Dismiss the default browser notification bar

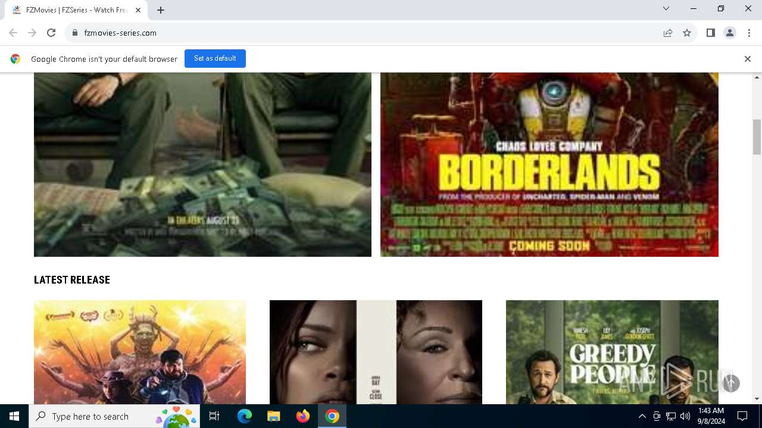pyautogui.click(x=748, y=59)
